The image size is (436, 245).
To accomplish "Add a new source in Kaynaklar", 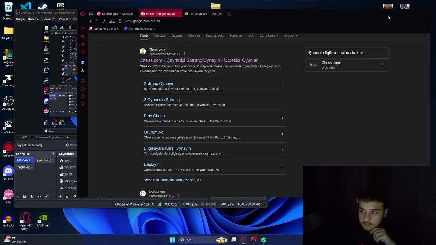I will [61, 196].
